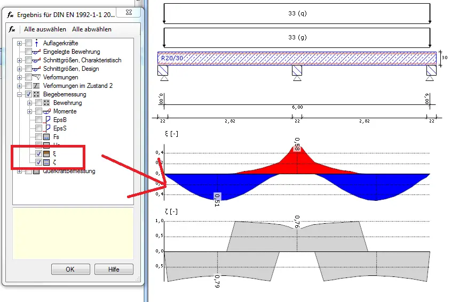Collapse the Biegebemessung node
459x302 pixels.
[x=19, y=94]
